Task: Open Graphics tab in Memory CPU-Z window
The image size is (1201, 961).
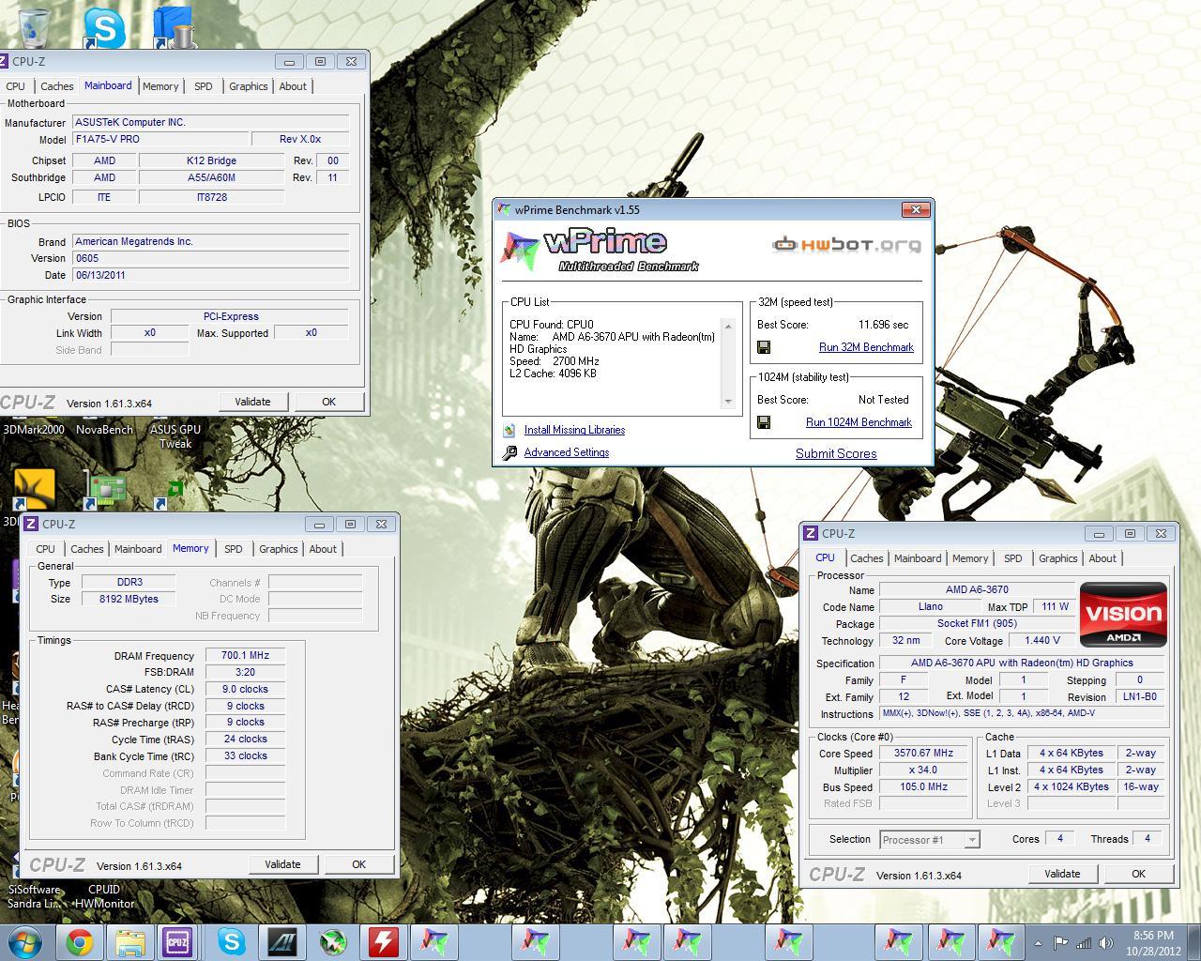Action: point(279,549)
